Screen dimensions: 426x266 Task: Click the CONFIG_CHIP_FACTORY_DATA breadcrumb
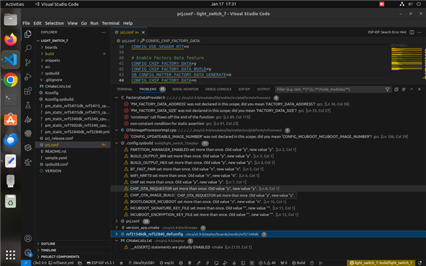(x=172, y=41)
